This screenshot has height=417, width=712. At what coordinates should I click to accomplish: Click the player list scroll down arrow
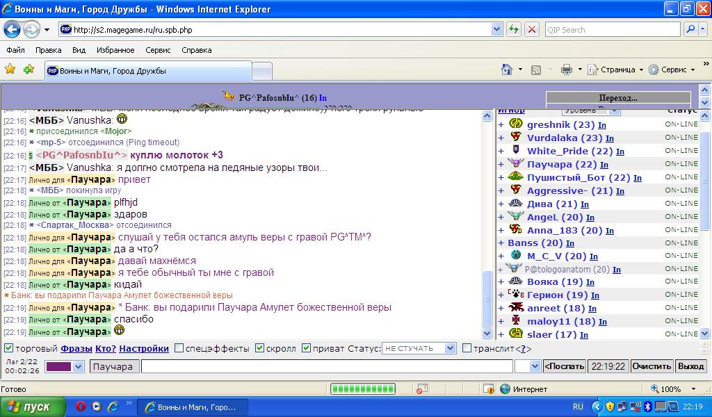click(x=705, y=334)
